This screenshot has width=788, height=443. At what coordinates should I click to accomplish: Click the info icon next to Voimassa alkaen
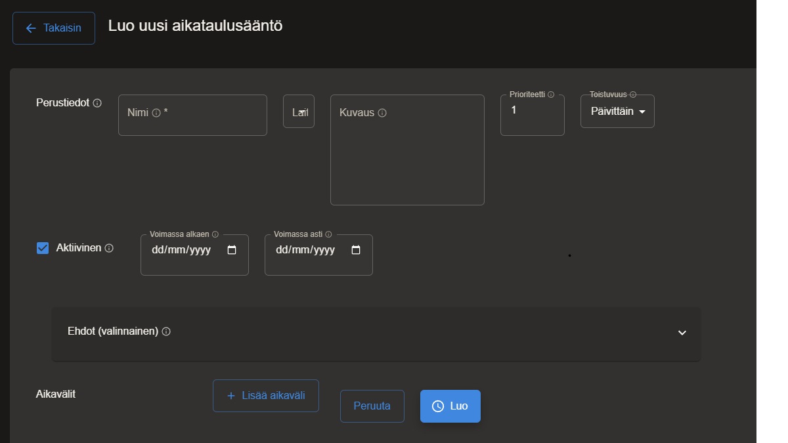[215, 234]
